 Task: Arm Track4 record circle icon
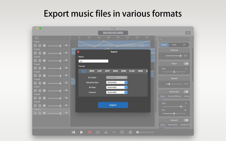[x=44, y=68]
